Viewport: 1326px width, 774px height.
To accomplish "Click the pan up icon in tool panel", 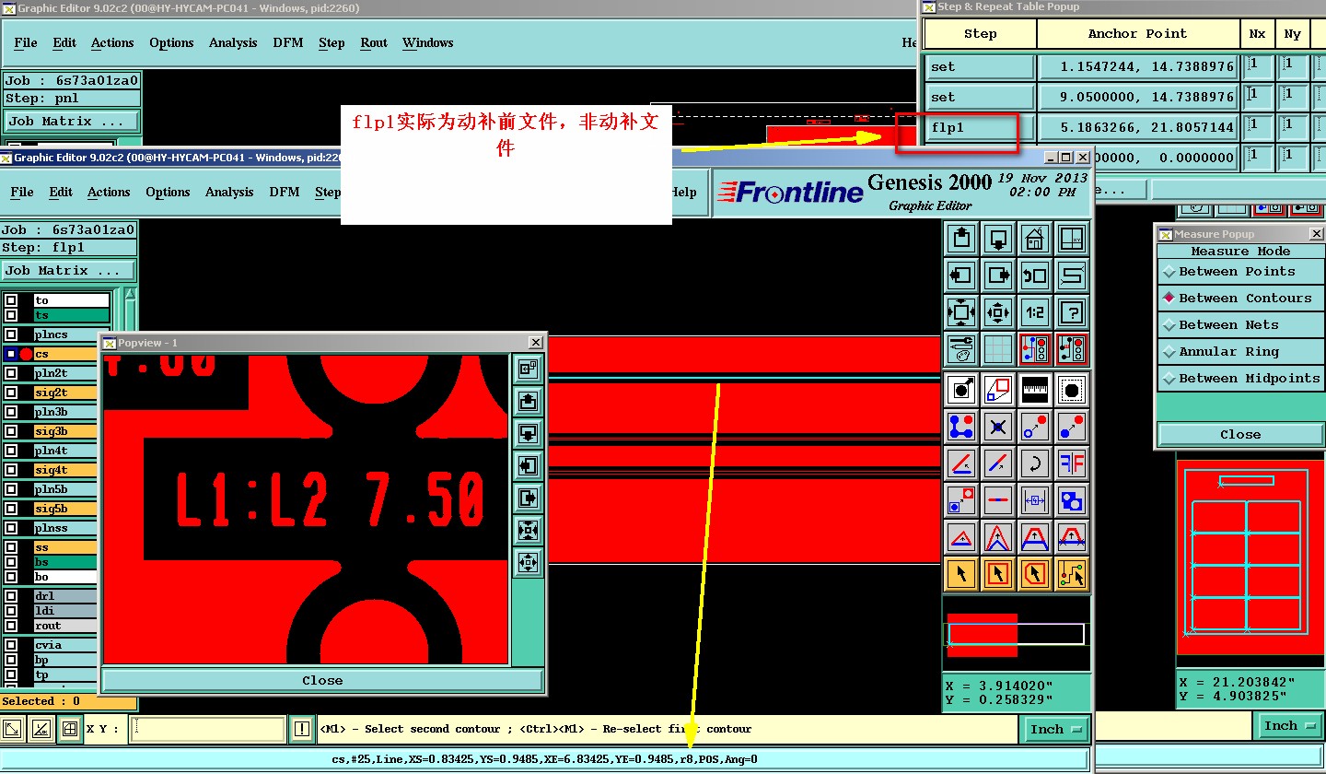I will [961, 239].
